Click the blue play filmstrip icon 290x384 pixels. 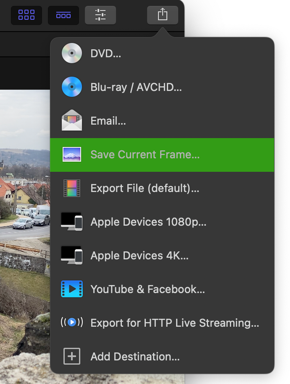(71, 289)
